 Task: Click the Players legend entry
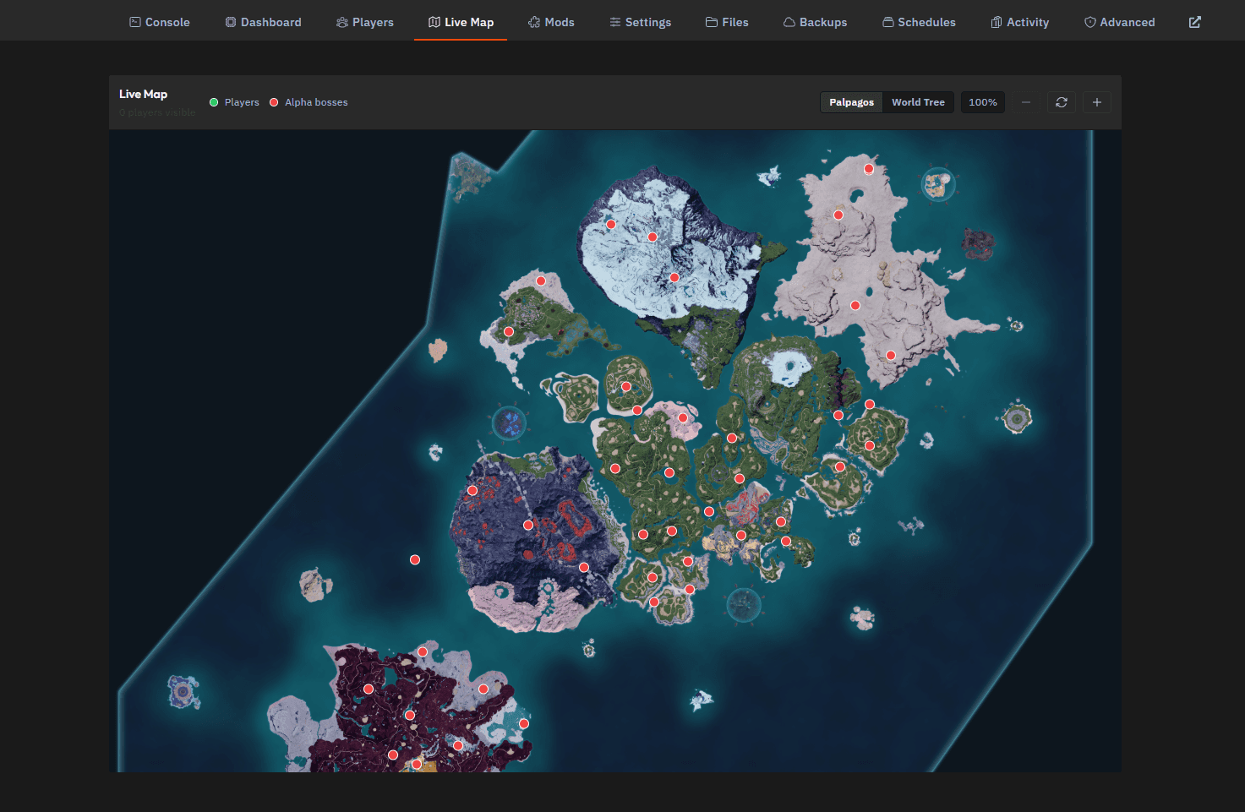(x=234, y=102)
